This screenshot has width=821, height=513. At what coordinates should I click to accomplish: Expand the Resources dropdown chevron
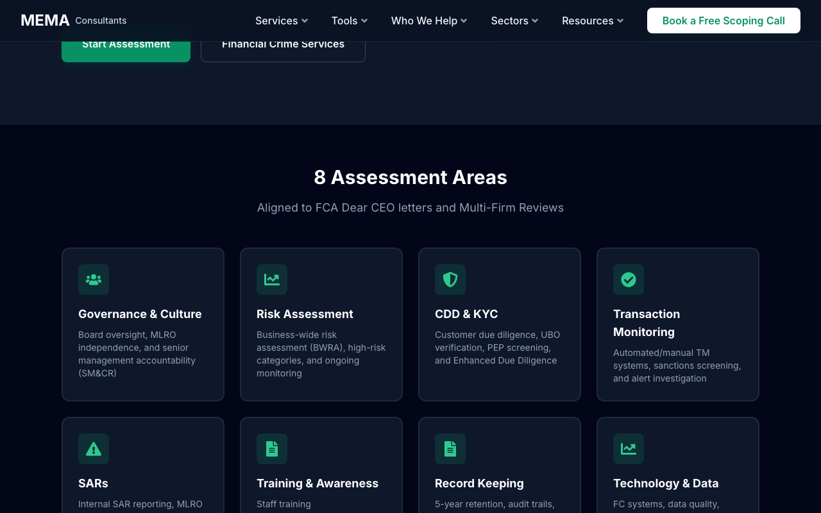[620, 21]
